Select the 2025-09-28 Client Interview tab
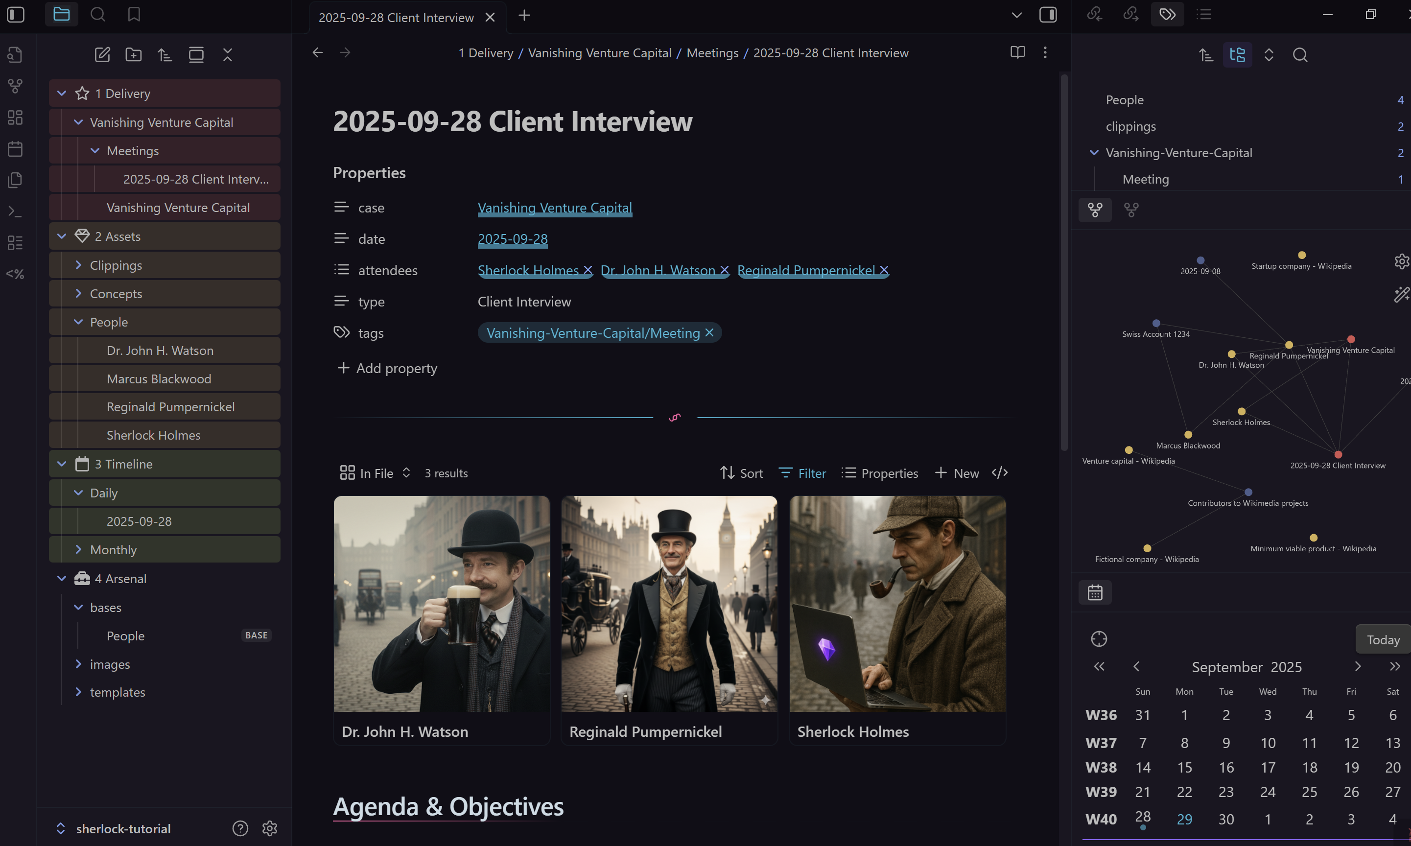The image size is (1411, 846). pos(396,17)
